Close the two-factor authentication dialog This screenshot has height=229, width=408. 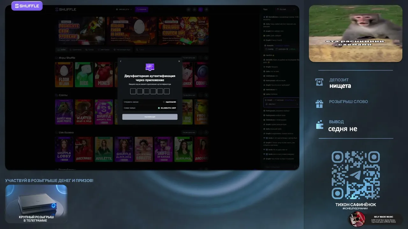point(179,61)
